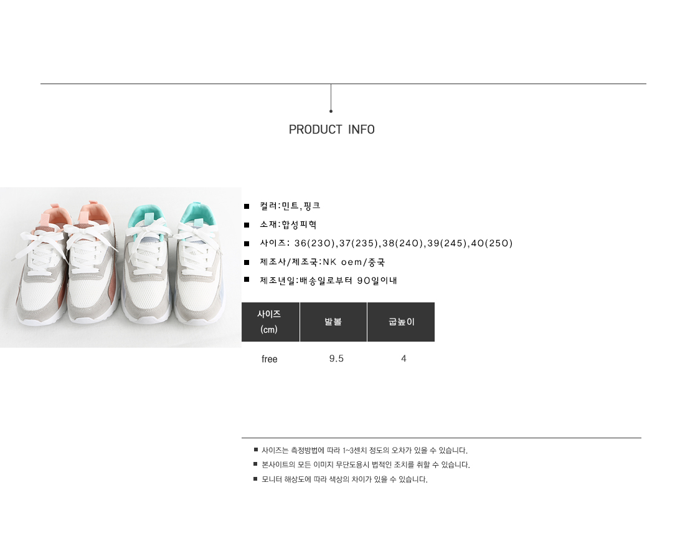Screen dimensions: 685x548
Task: Click the color text 컬러:민트,핑크
Action: point(290,206)
